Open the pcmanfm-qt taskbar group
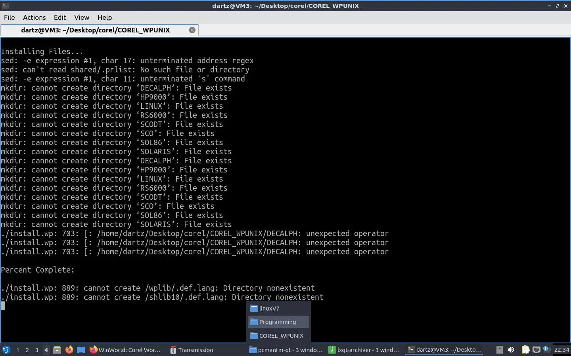 tap(285, 350)
